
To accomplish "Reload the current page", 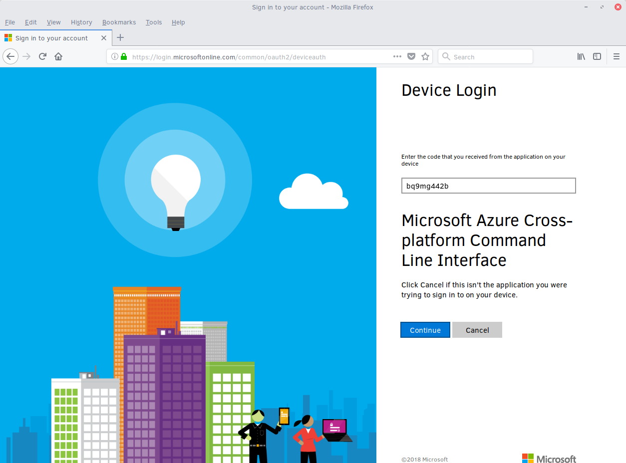I will (x=43, y=56).
